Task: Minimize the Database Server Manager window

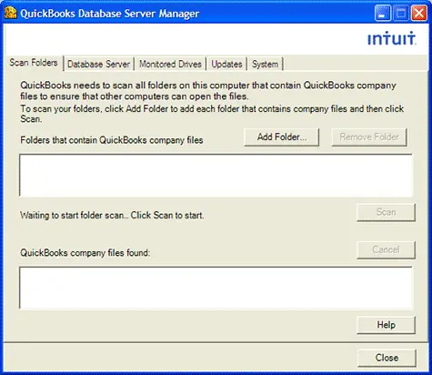Action: (382, 14)
